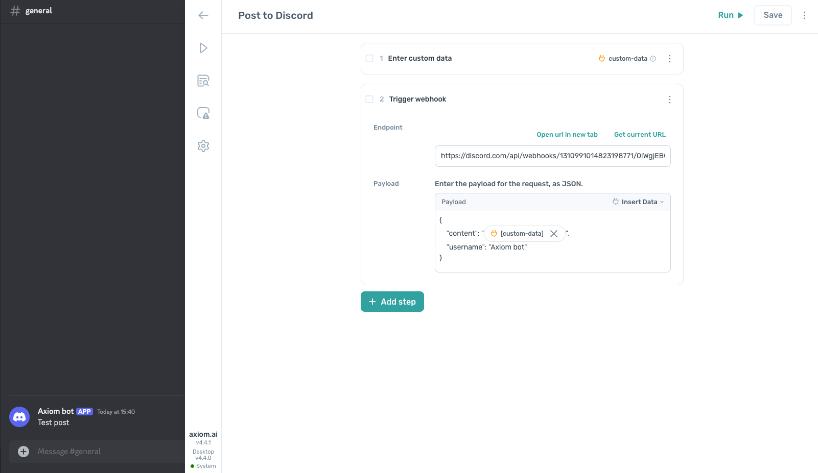
Task: Click the Enter custom data step title
Action: coord(420,59)
